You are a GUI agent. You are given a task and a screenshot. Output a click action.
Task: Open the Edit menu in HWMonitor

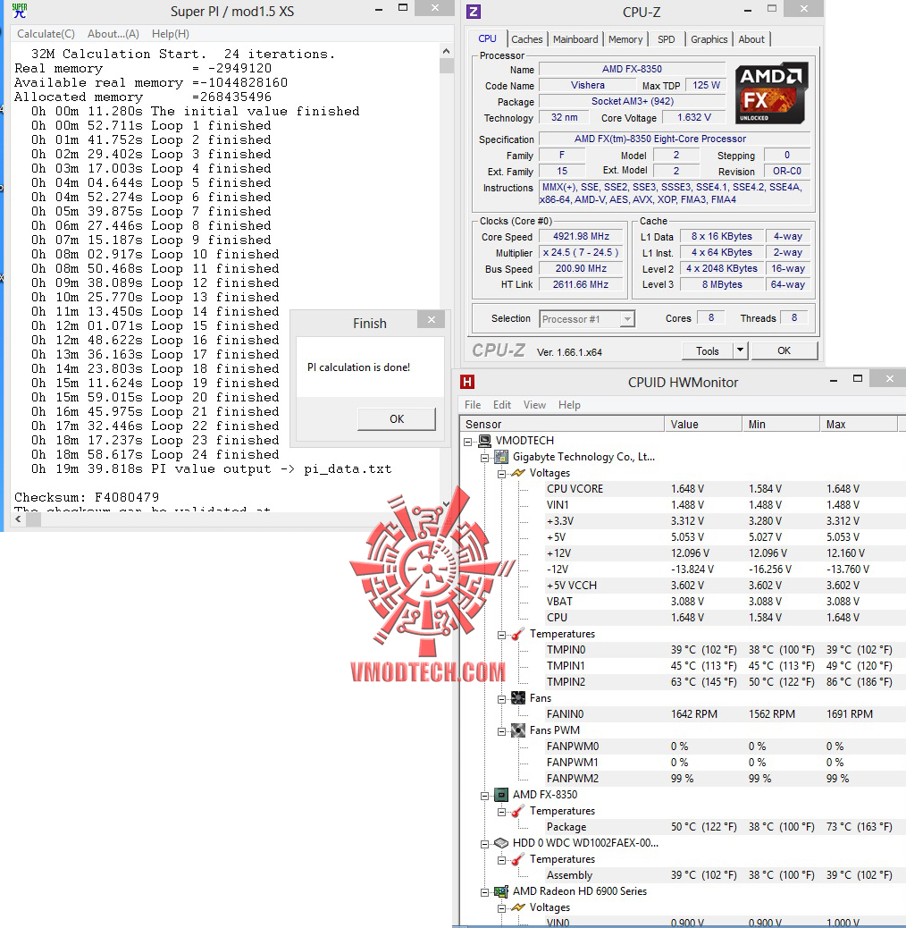501,405
